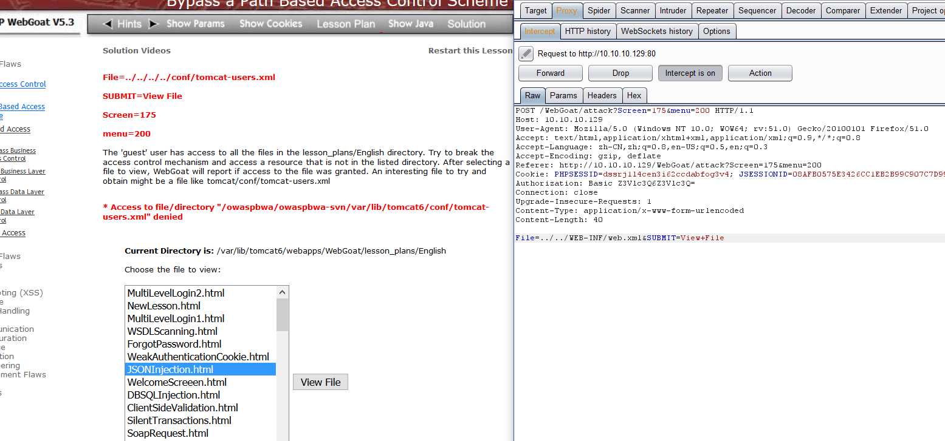Image resolution: width=945 pixels, height=441 pixels.
Task: Select the Raw request view tab
Action: point(533,95)
